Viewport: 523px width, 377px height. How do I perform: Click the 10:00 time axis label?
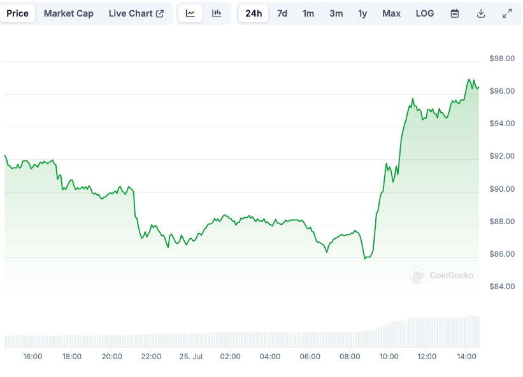(x=389, y=357)
